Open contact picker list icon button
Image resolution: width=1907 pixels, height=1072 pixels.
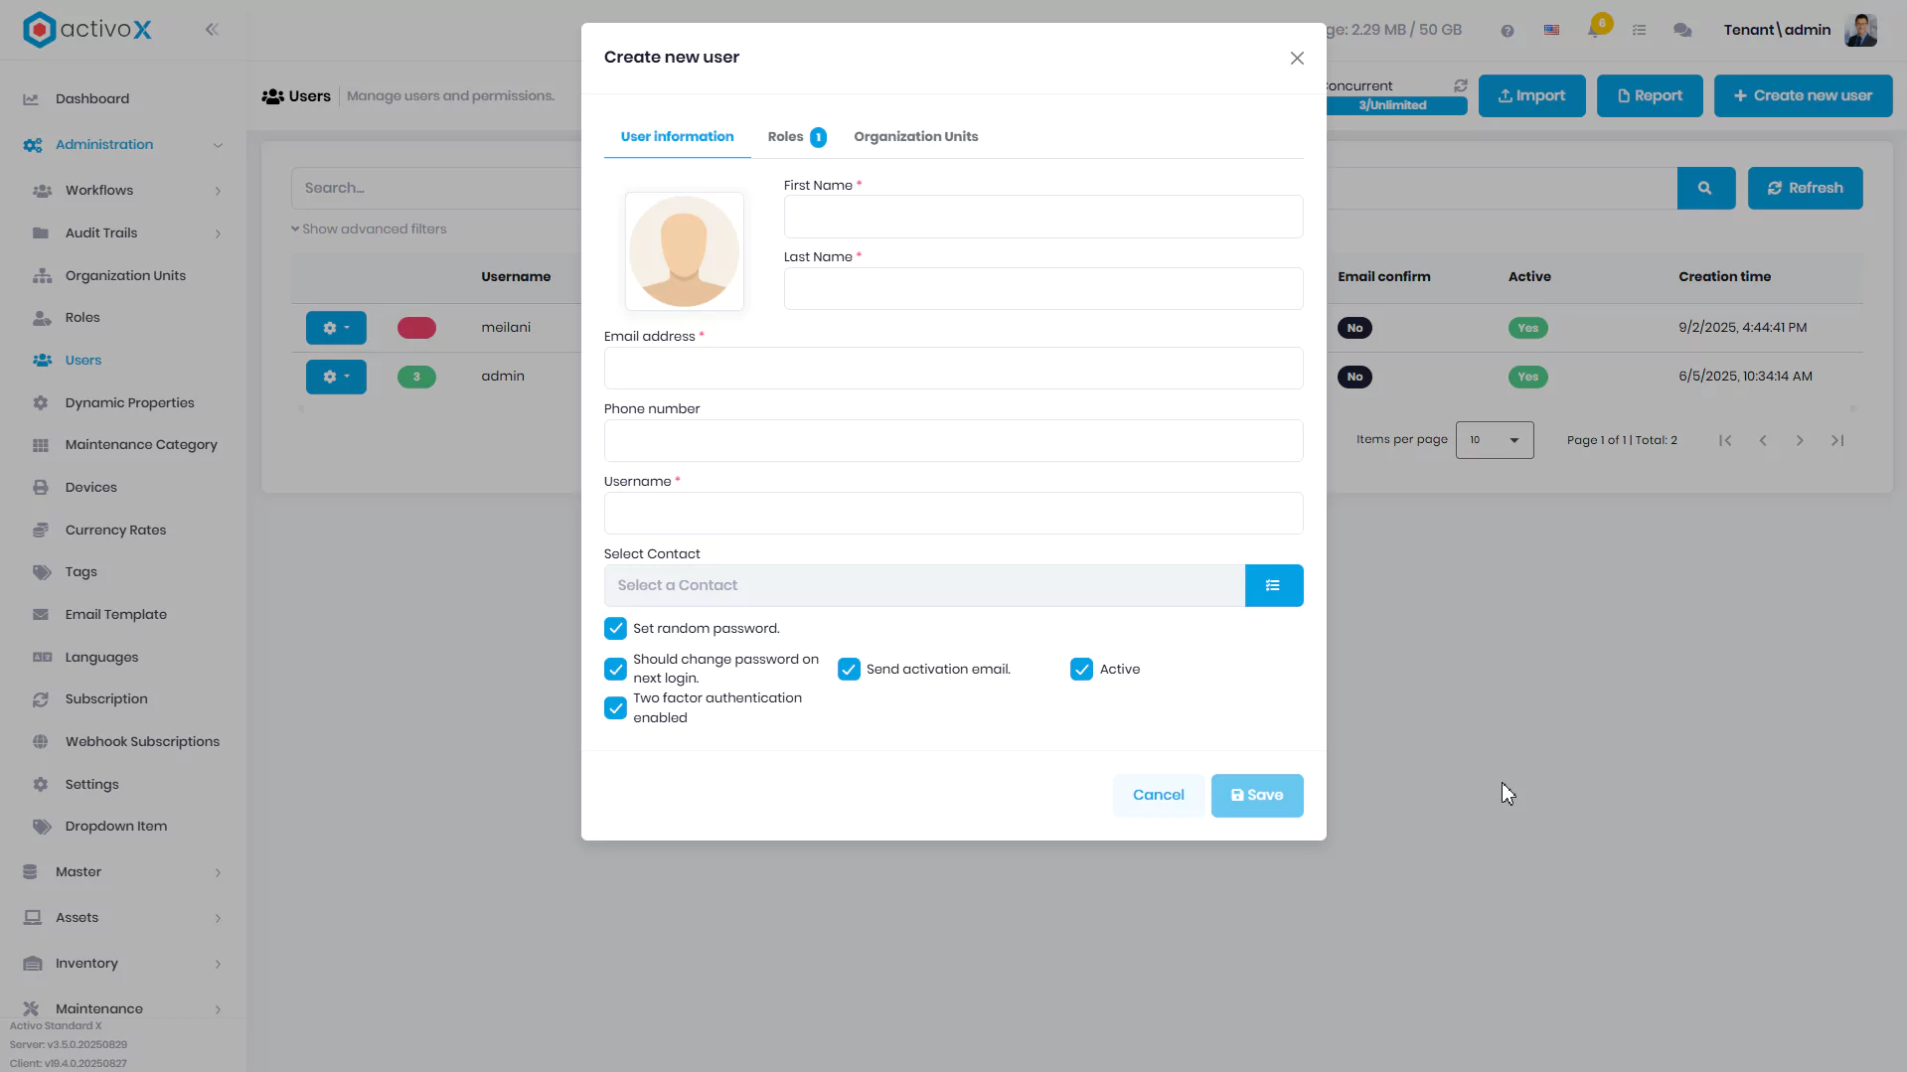coord(1273,585)
